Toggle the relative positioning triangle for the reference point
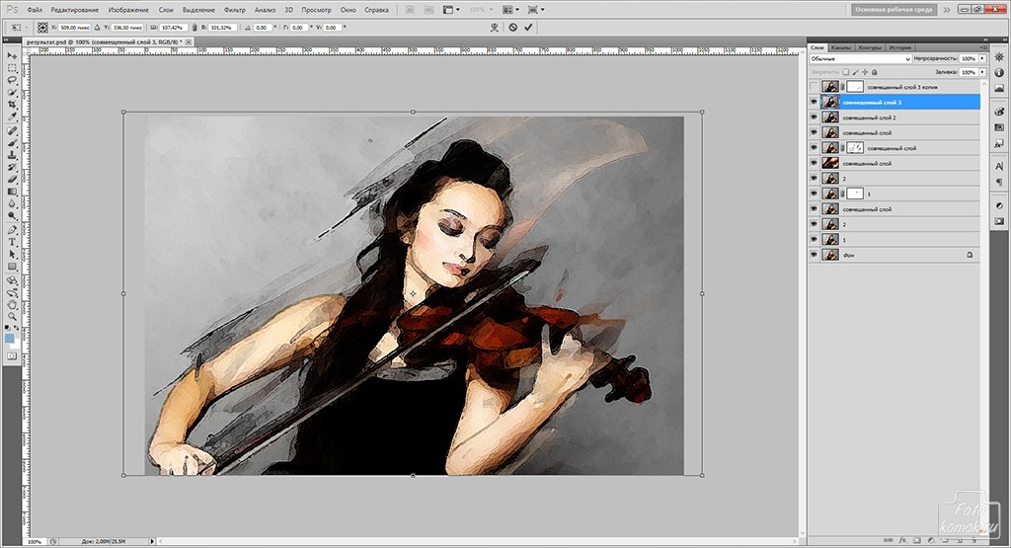Viewport: 1011px width, 548px height. [x=98, y=28]
